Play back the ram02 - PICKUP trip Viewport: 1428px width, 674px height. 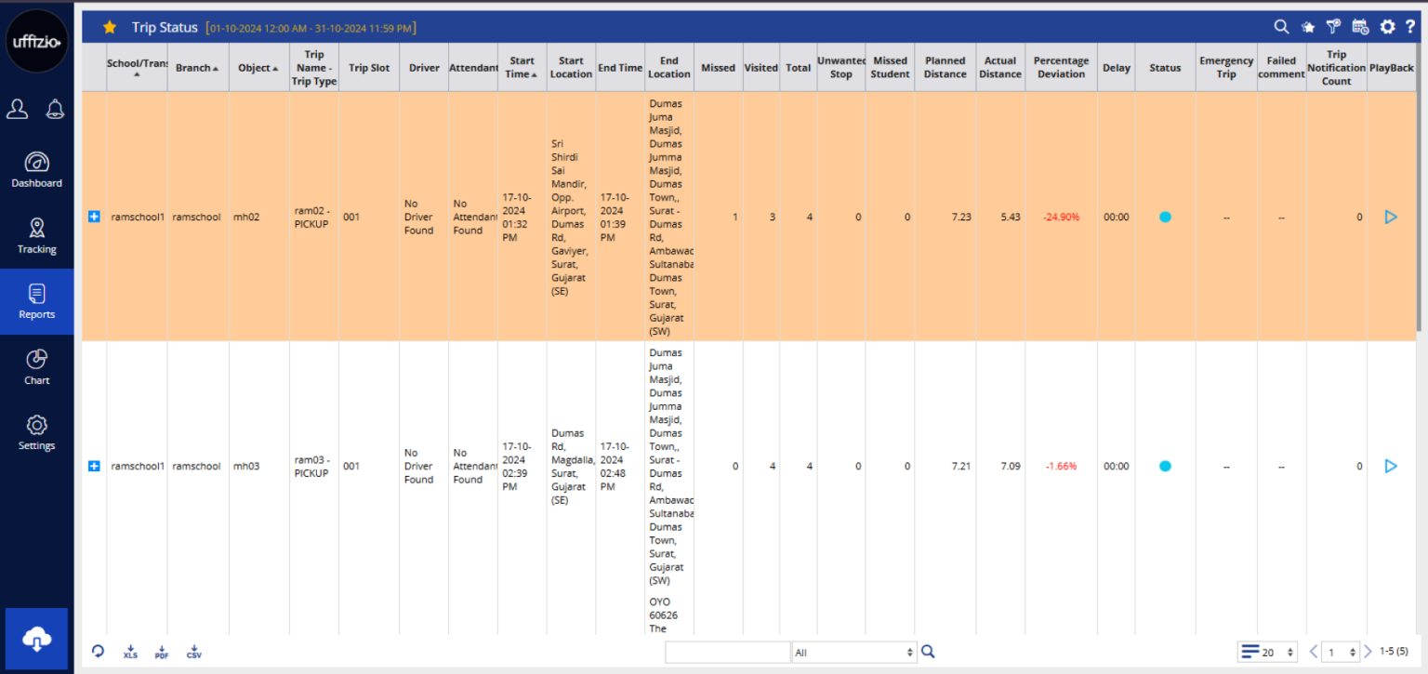click(1391, 217)
